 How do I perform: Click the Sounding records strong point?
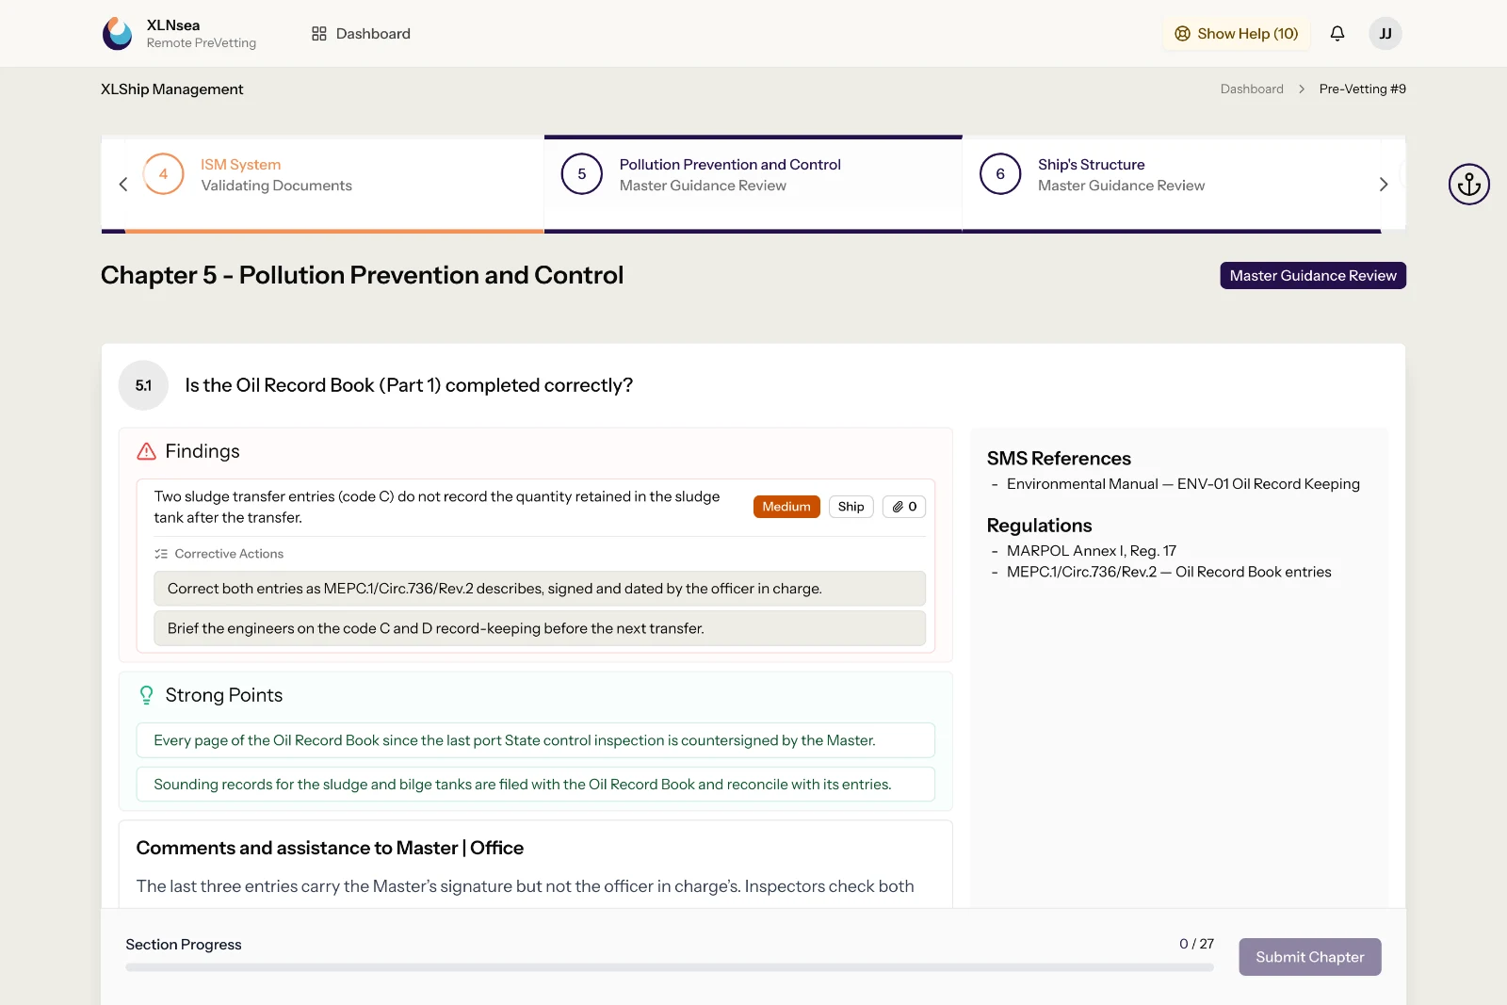[x=536, y=785]
